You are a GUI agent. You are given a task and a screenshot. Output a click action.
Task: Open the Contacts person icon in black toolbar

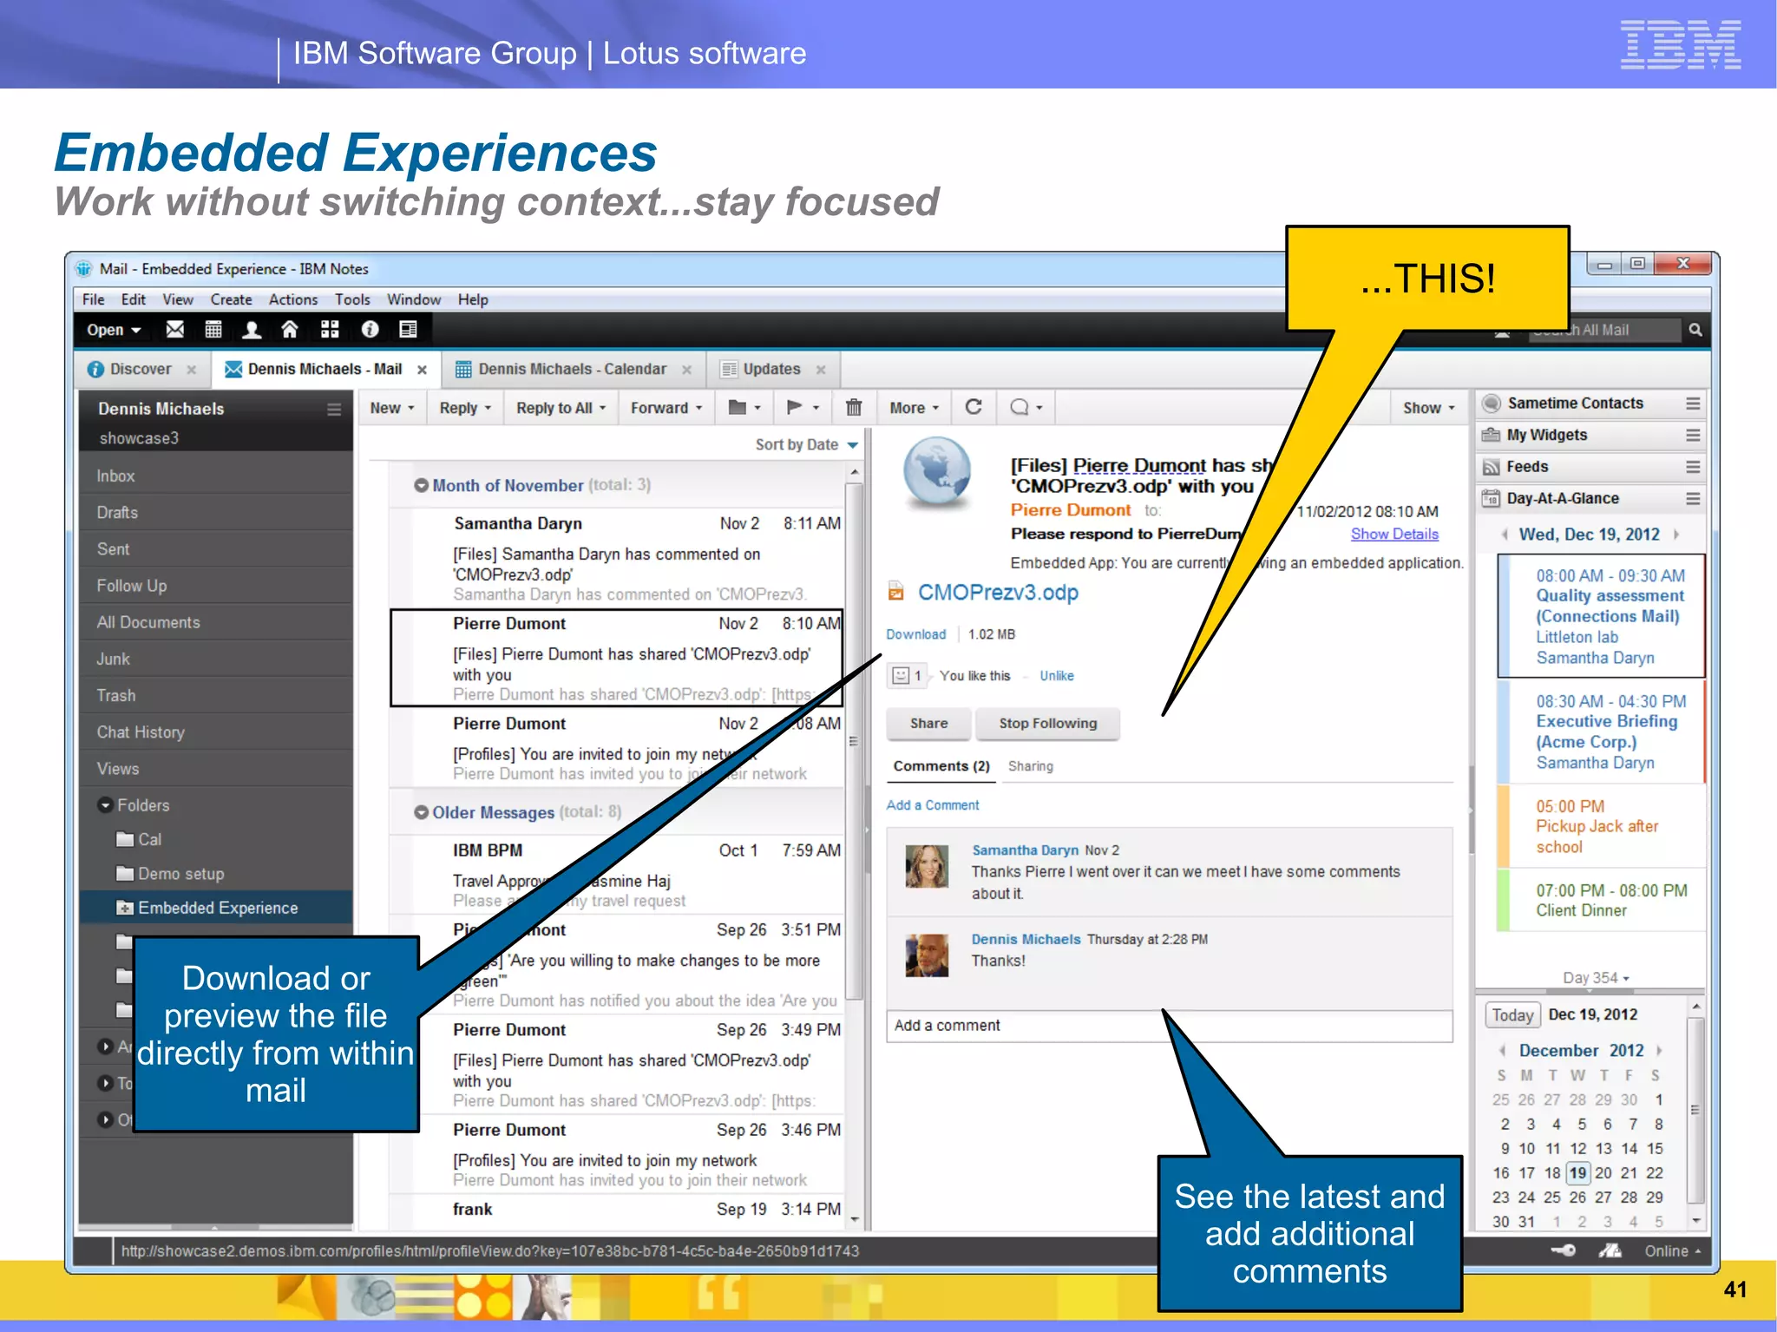[x=252, y=330]
